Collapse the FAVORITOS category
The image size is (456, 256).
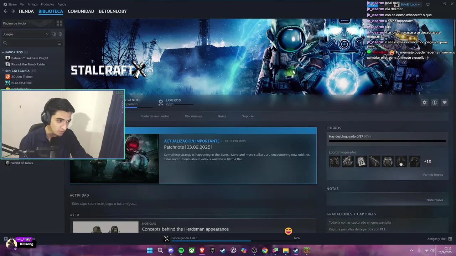click(3, 52)
